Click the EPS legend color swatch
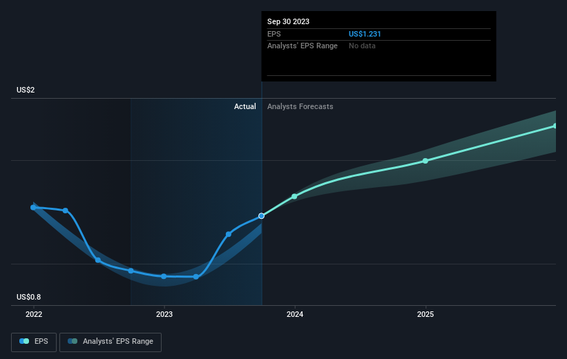The image size is (567, 359). [24, 341]
